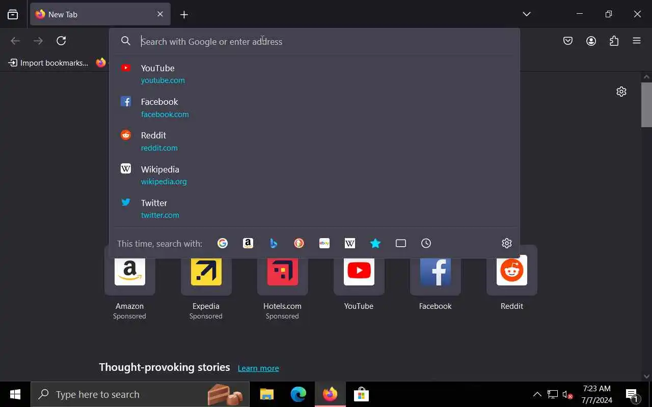Image resolution: width=652 pixels, height=407 pixels.
Task: Open Windows Start menu
Action: (x=15, y=394)
